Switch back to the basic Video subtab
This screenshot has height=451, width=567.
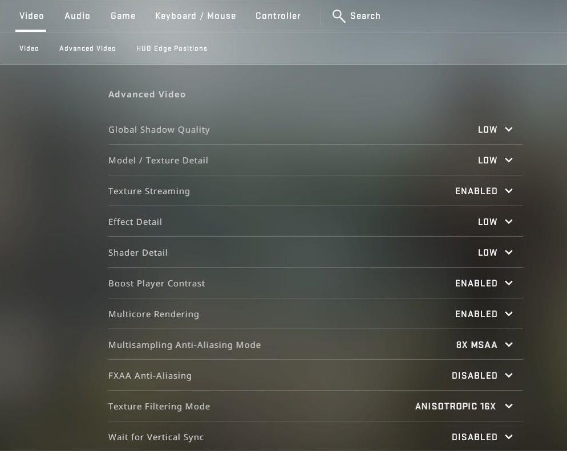pos(29,48)
